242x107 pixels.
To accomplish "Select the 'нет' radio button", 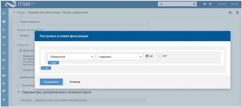I will pyautogui.click(x=160, y=56).
